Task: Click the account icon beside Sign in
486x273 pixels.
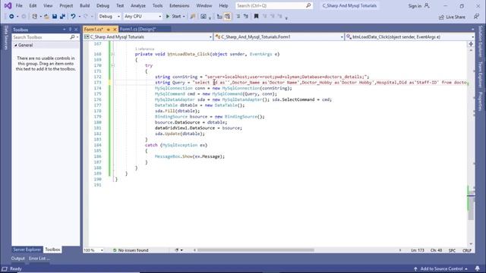Action: tap(427, 5)
